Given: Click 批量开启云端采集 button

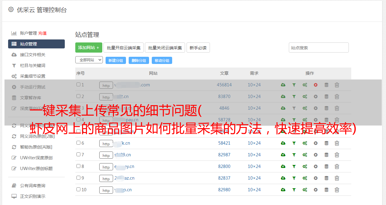Looking at the screenshot, I should 124,48.
